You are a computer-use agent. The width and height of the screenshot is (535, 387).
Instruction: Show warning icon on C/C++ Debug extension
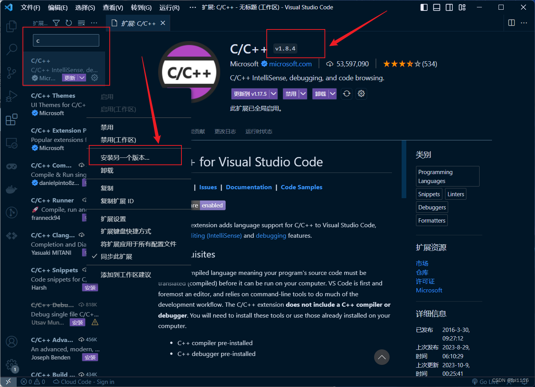pyautogui.click(x=95, y=322)
